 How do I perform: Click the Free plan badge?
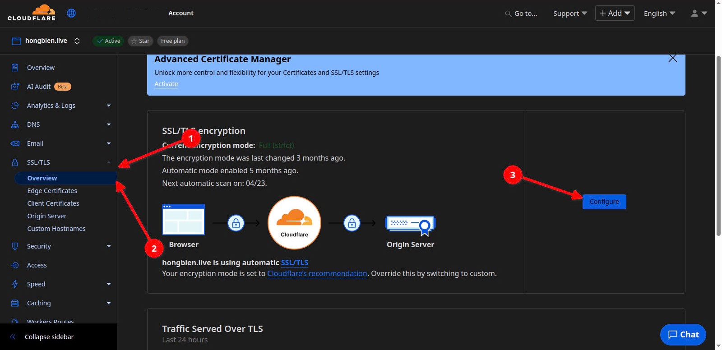173,41
